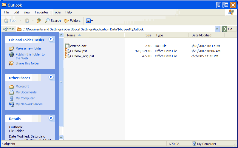Click the task pane scroll up arrow
238x148 pixels.
pos(61,35)
